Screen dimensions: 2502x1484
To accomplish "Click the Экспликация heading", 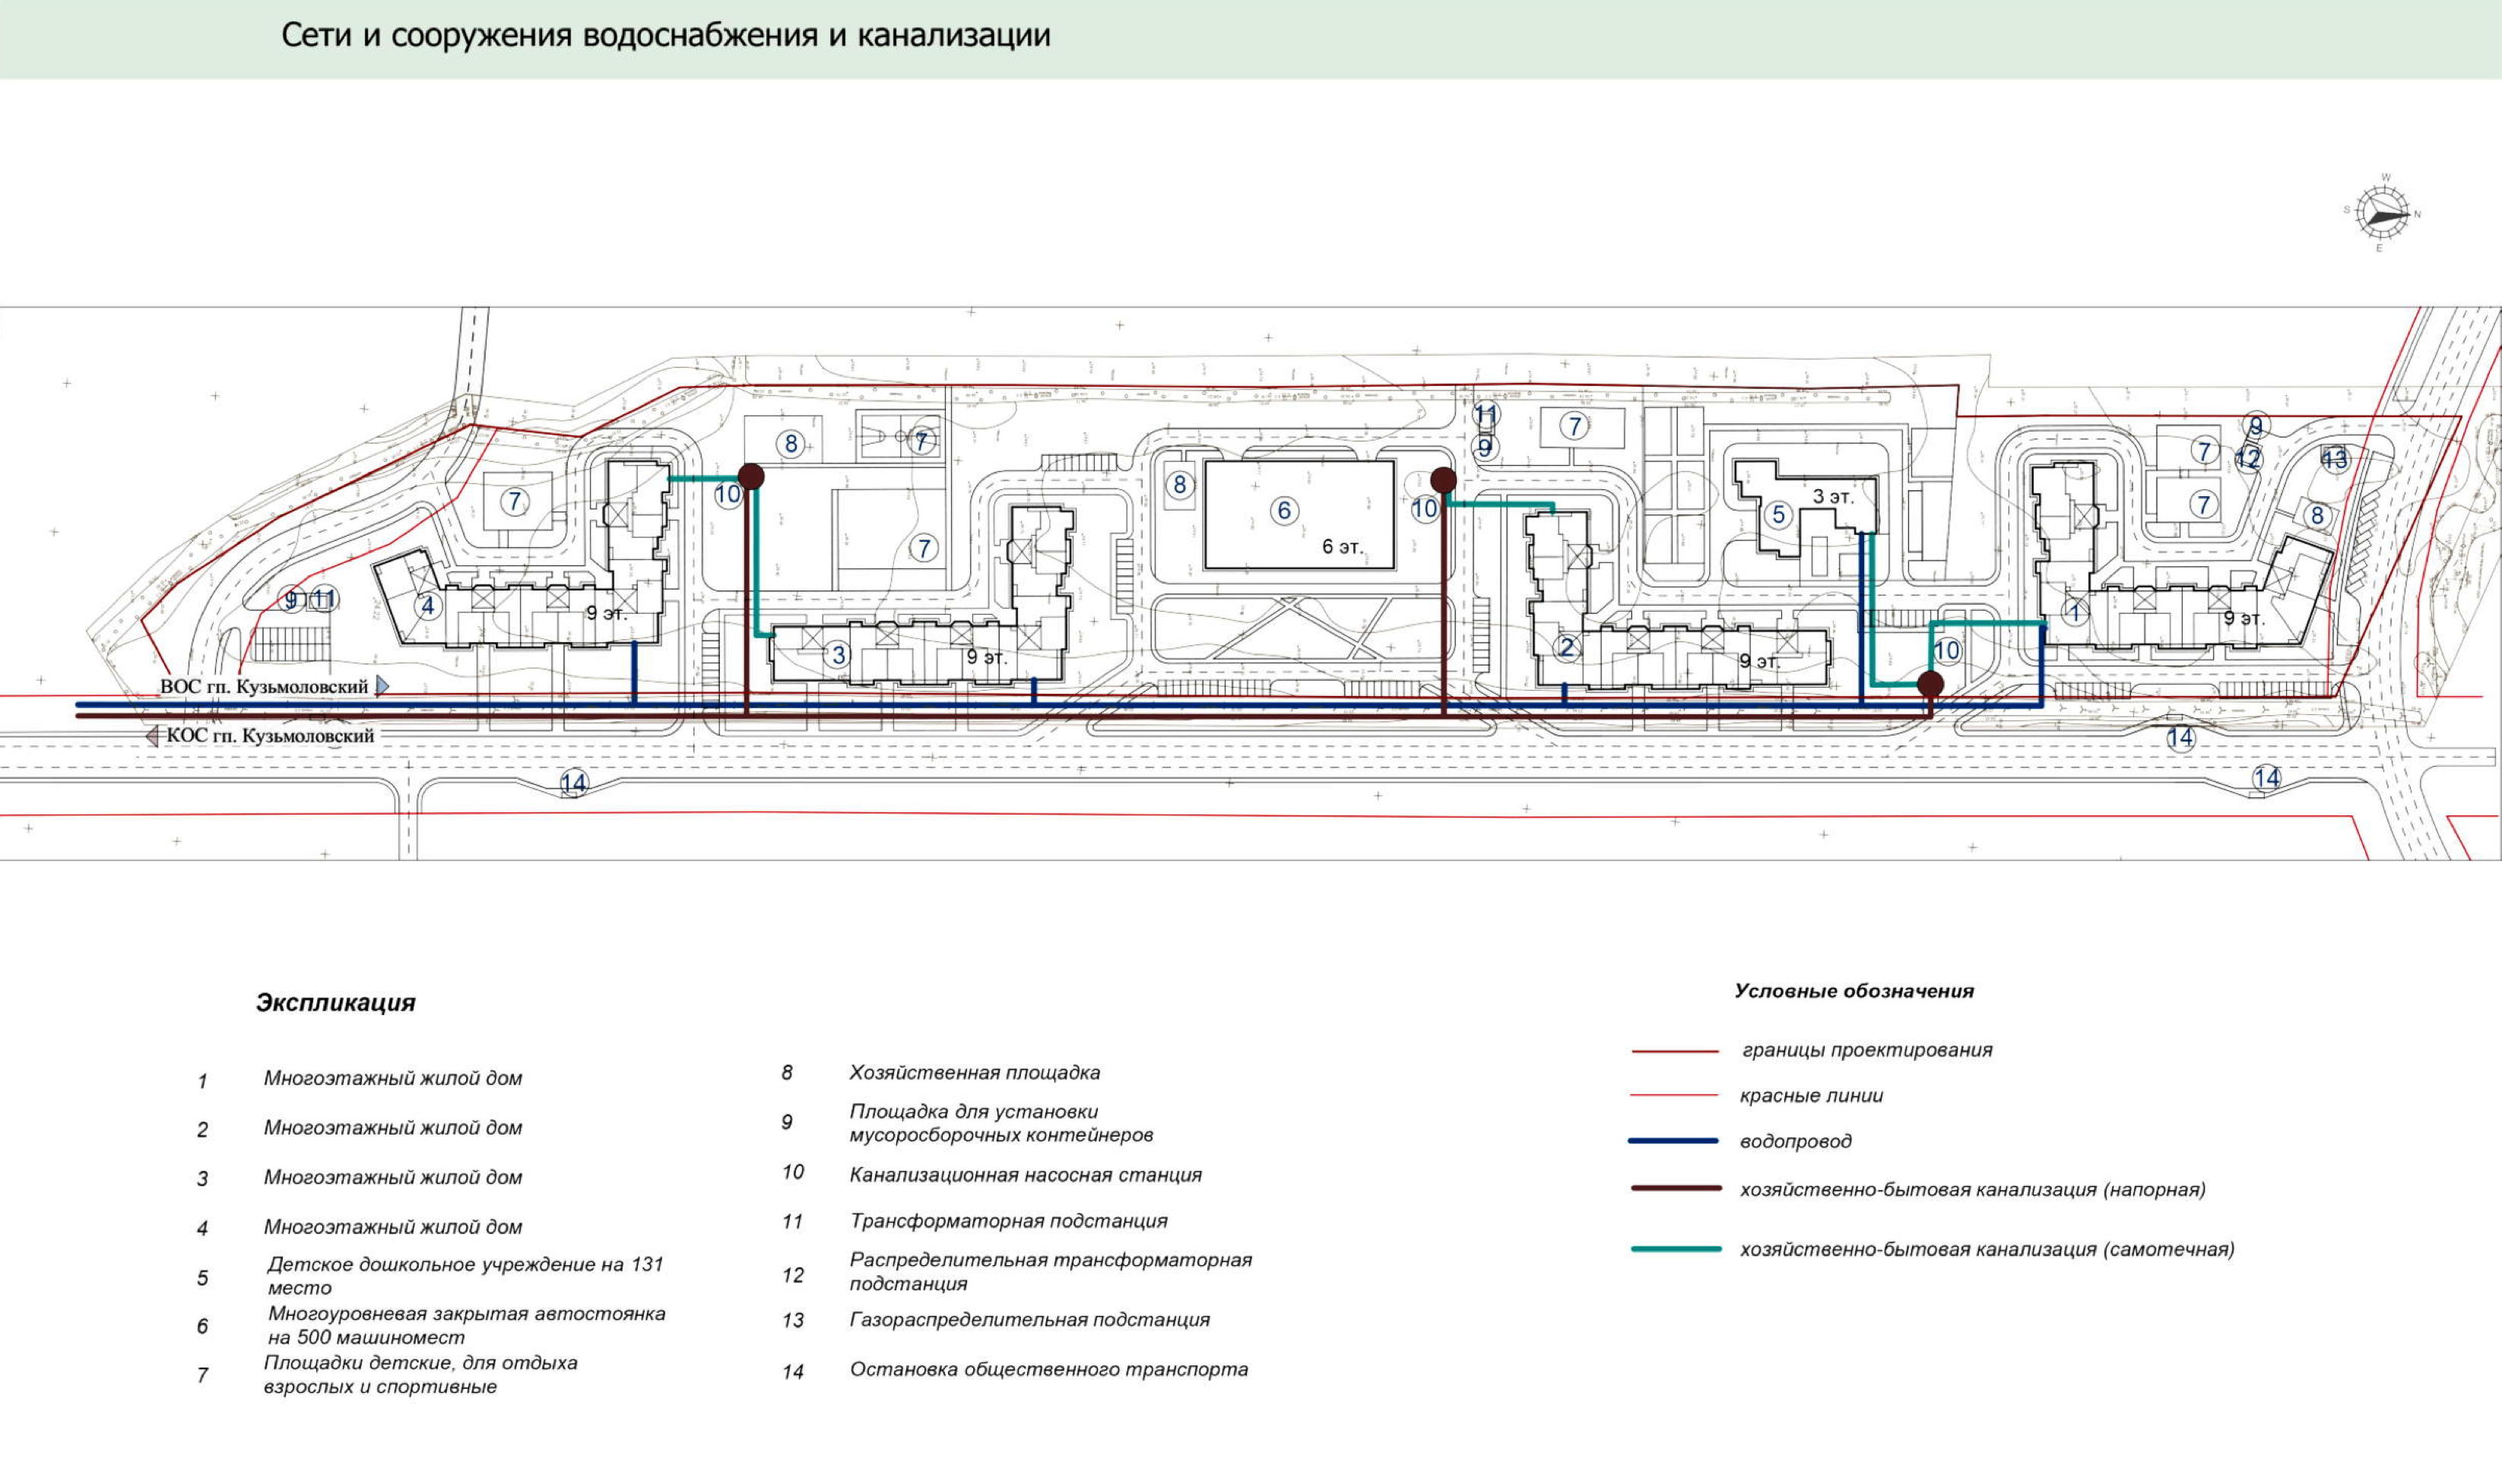I will tap(335, 1002).
